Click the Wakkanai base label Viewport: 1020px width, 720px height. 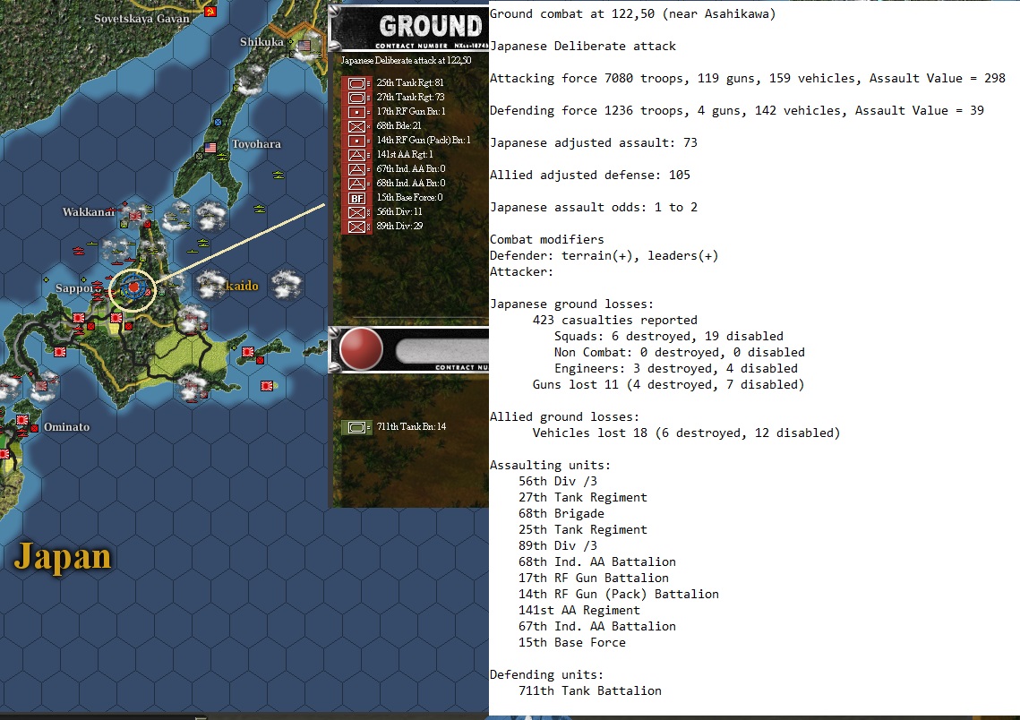point(88,211)
